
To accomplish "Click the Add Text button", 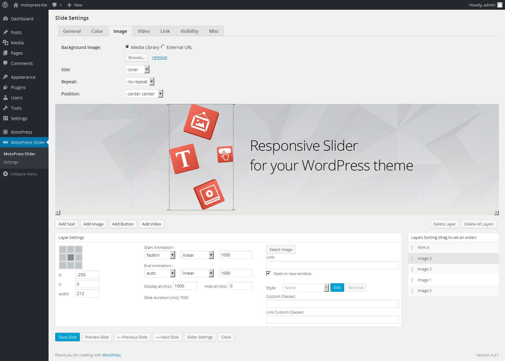I will pyautogui.click(x=67, y=224).
